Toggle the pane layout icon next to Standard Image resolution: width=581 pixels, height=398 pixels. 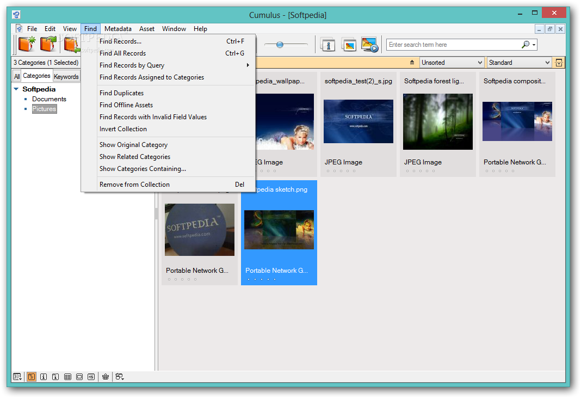click(x=559, y=62)
